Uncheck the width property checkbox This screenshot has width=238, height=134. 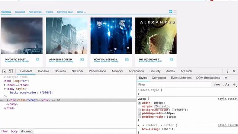[139, 103]
